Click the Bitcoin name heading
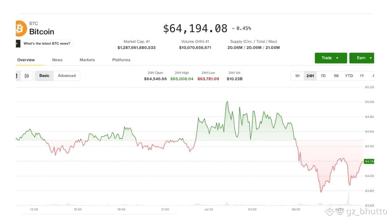Image resolution: width=390 pixels, height=220 pixels. tap(42, 32)
